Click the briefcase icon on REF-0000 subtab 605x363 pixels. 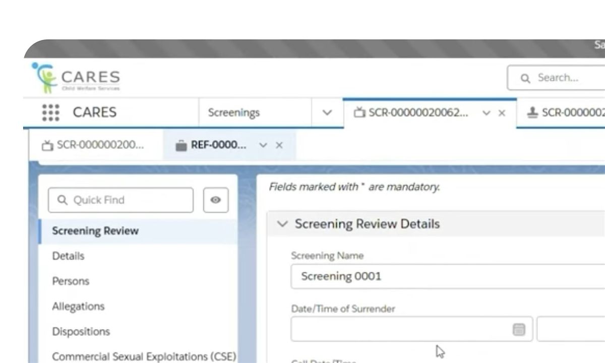pos(181,145)
